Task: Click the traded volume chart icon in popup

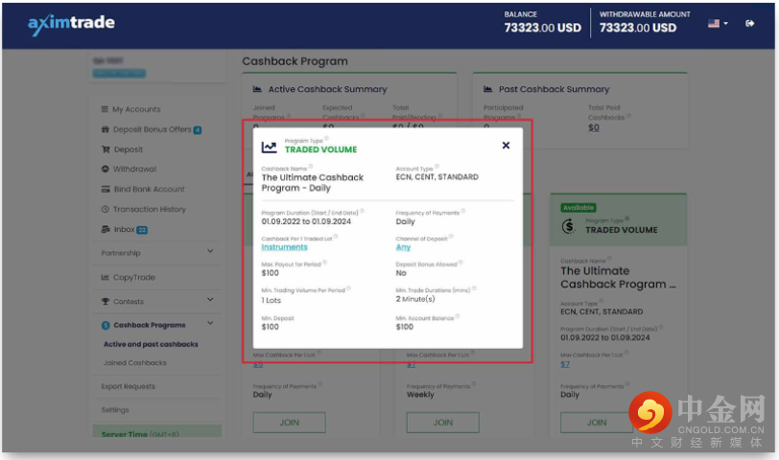Action: pyautogui.click(x=269, y=147)
